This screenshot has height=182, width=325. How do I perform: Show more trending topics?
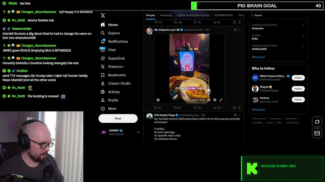[258, 57]
